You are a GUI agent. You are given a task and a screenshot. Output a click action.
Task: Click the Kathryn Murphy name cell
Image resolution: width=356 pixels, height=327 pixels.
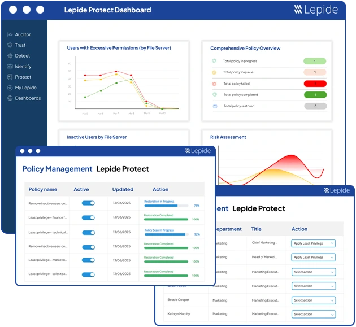(x=179, y=314)
